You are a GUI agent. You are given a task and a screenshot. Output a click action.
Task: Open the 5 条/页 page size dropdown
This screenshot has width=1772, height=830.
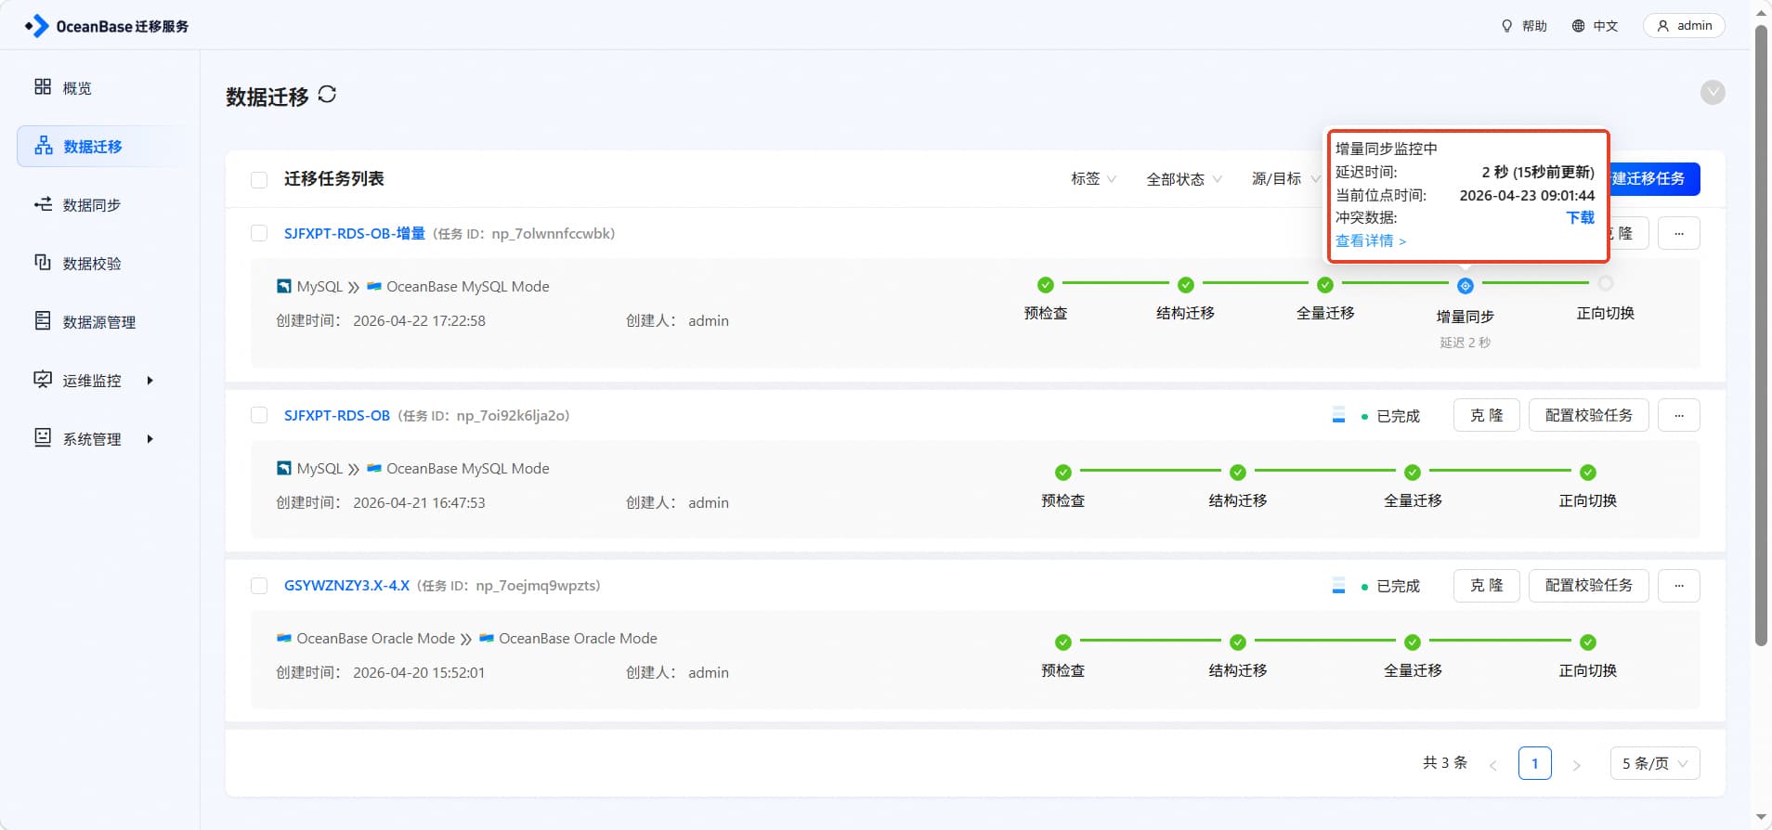[1654, 763]
